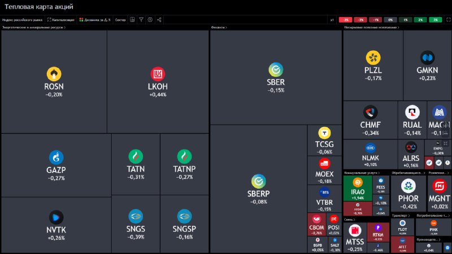Click the MTS red logo
The width and height of the screenshot is (452, 254).
[355, 231]
